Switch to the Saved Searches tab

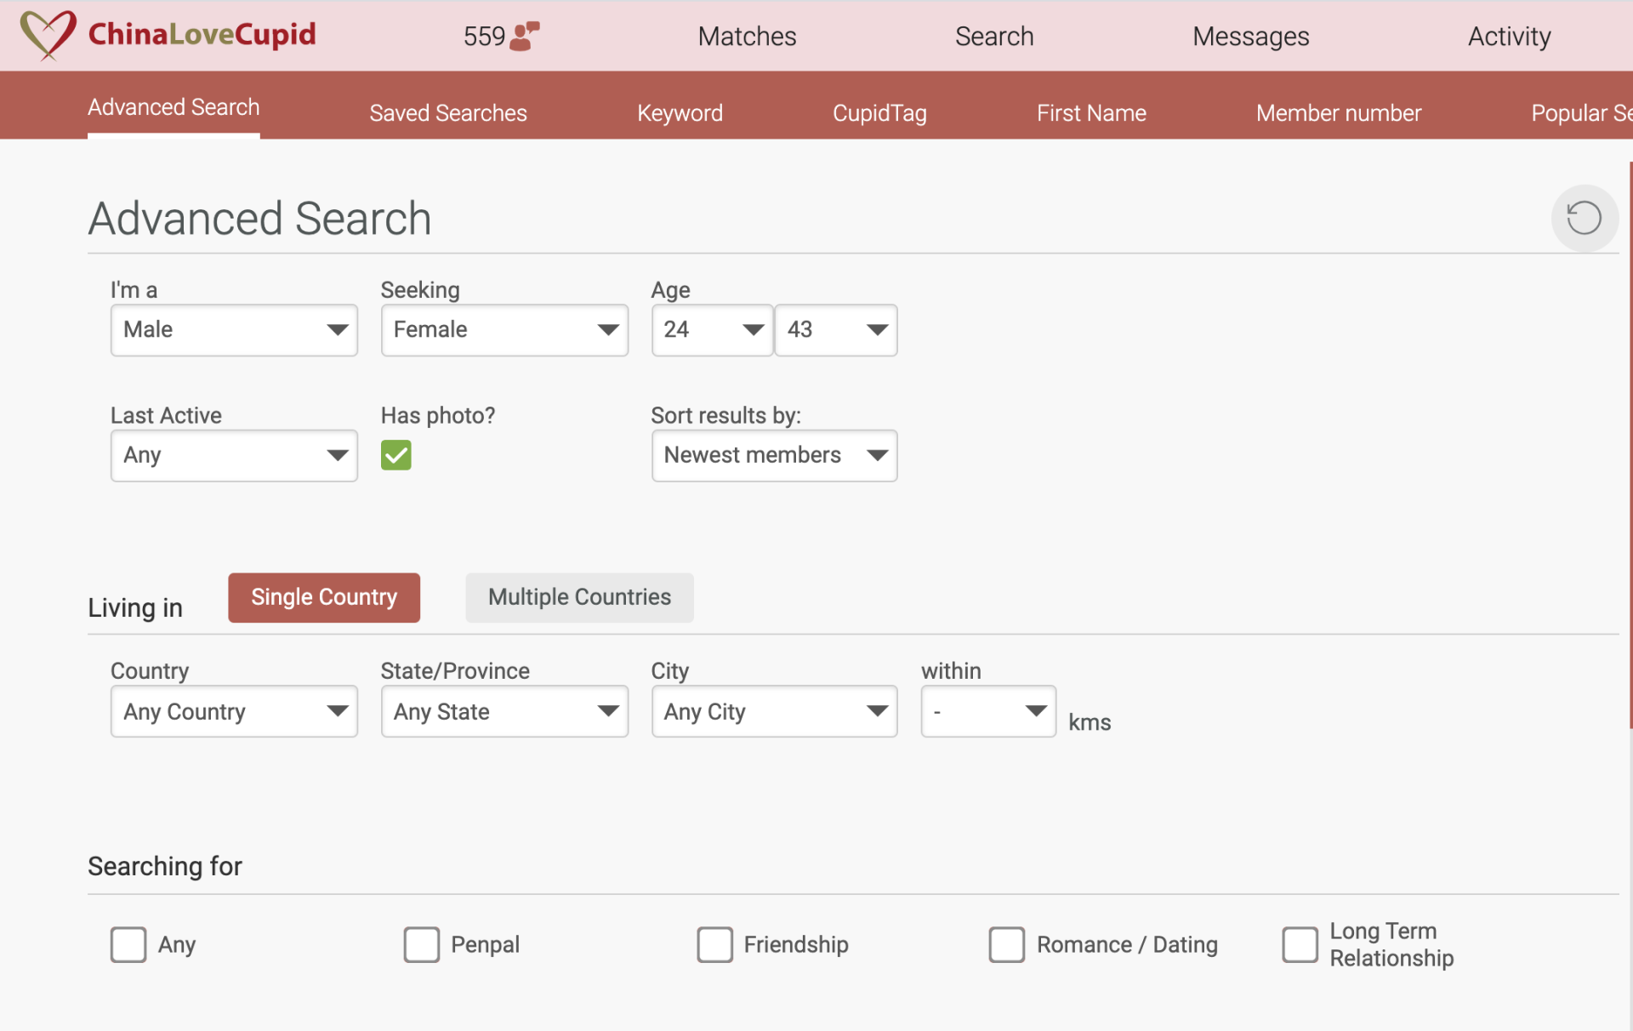click(448, 112)
